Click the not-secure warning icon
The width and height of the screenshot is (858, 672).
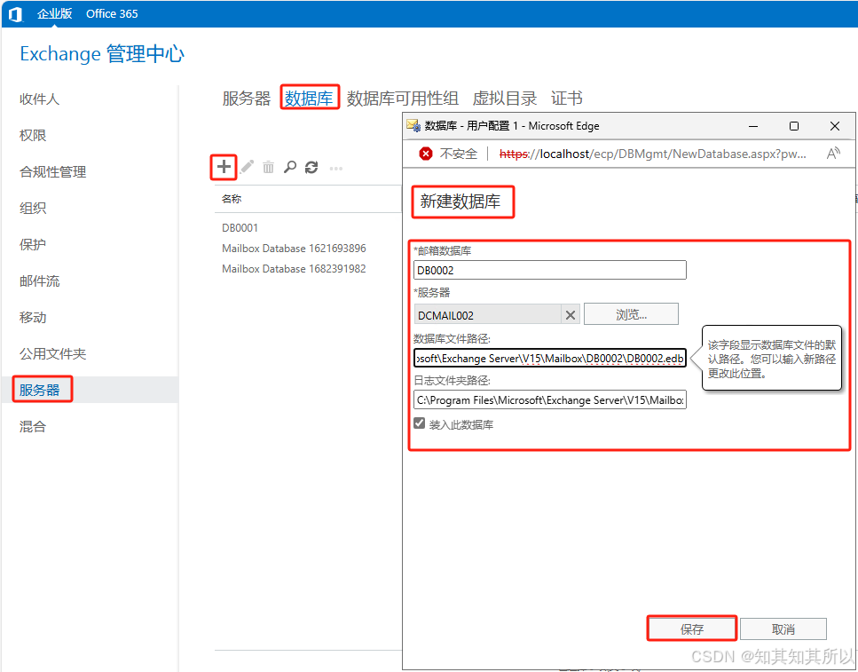pos(426,154)
